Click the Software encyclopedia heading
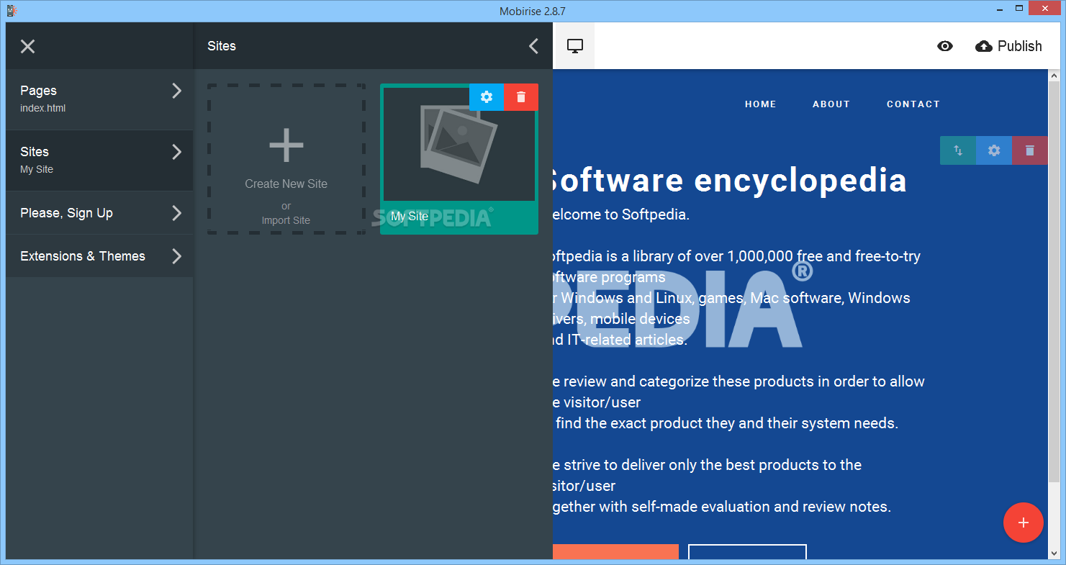The height and width of the screenshot is (565, 1066). [x=730, y=181]
